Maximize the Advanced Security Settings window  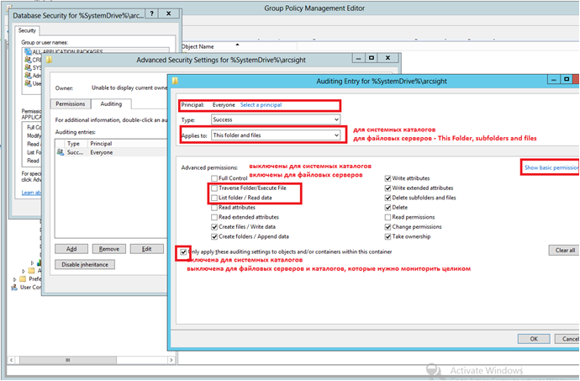(x=372, y=58)
